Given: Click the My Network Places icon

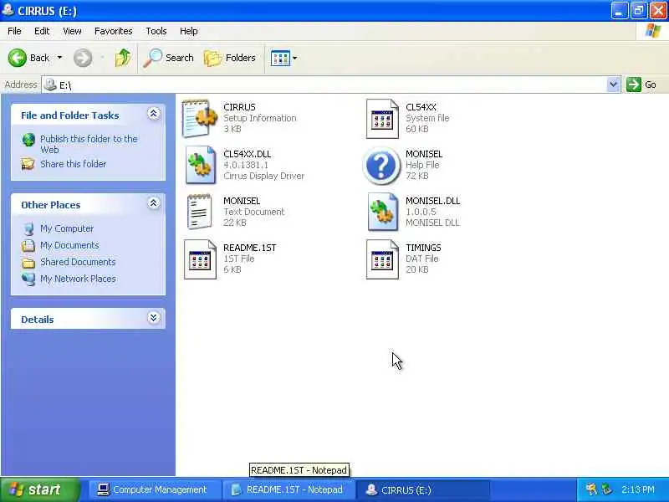Looking at the screenshot, I should (x=28, y=279).
